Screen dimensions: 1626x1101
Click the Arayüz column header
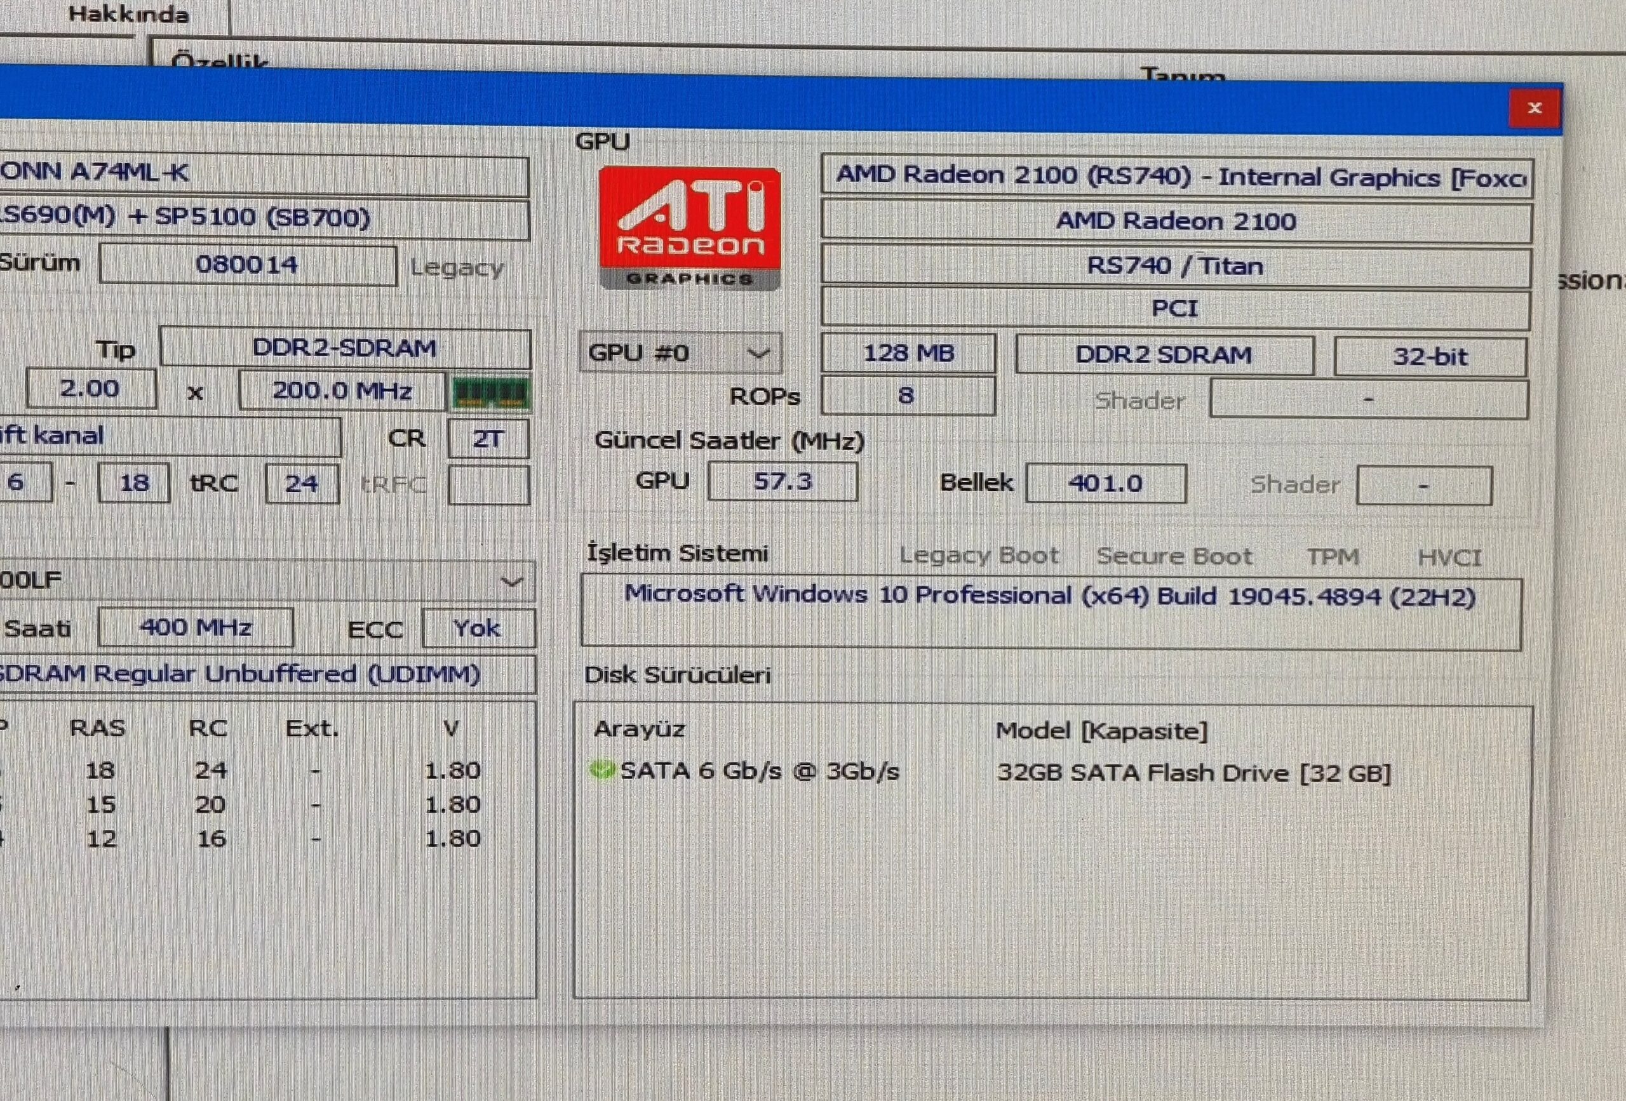click(x=639, y=730)
